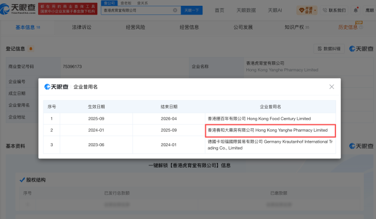Image resolution: width=376 pixels, height=219 pixels.
Task: Switch to 公司发展 tab
Action: [x=243, y=27]
